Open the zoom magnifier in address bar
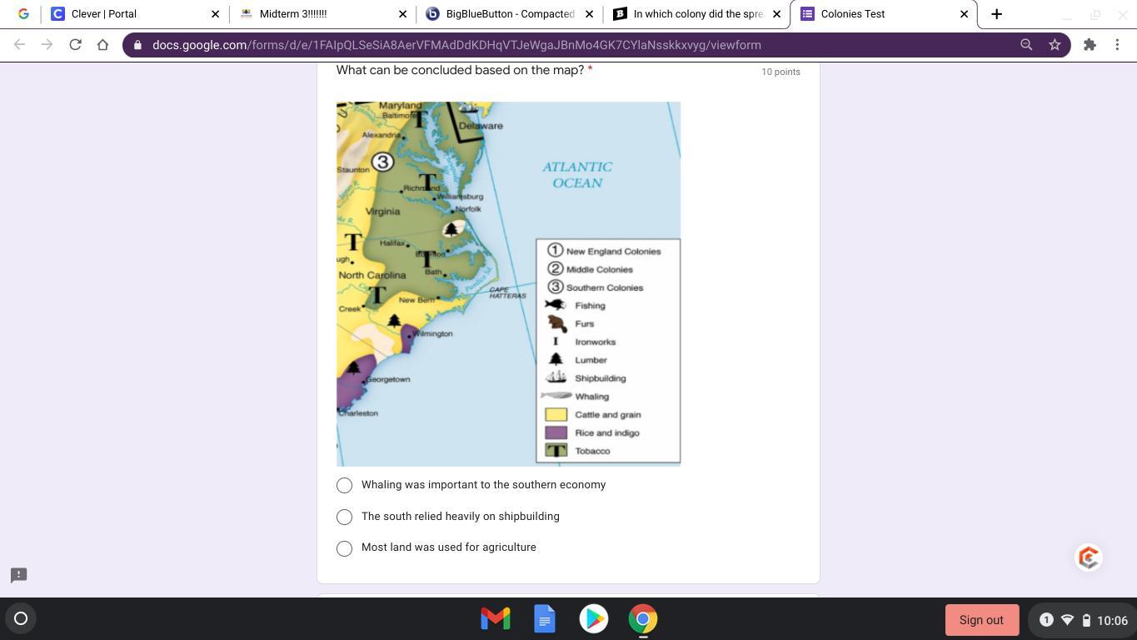This screenshot has width=1137, height=640. point(1026,45)
